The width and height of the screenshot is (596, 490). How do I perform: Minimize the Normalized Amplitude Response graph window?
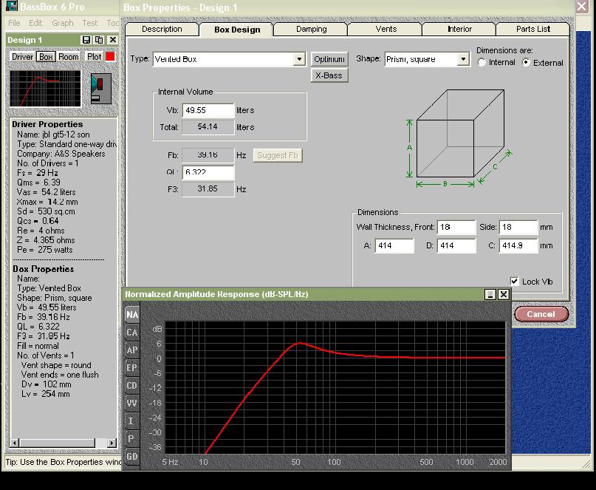pos(490,294)
